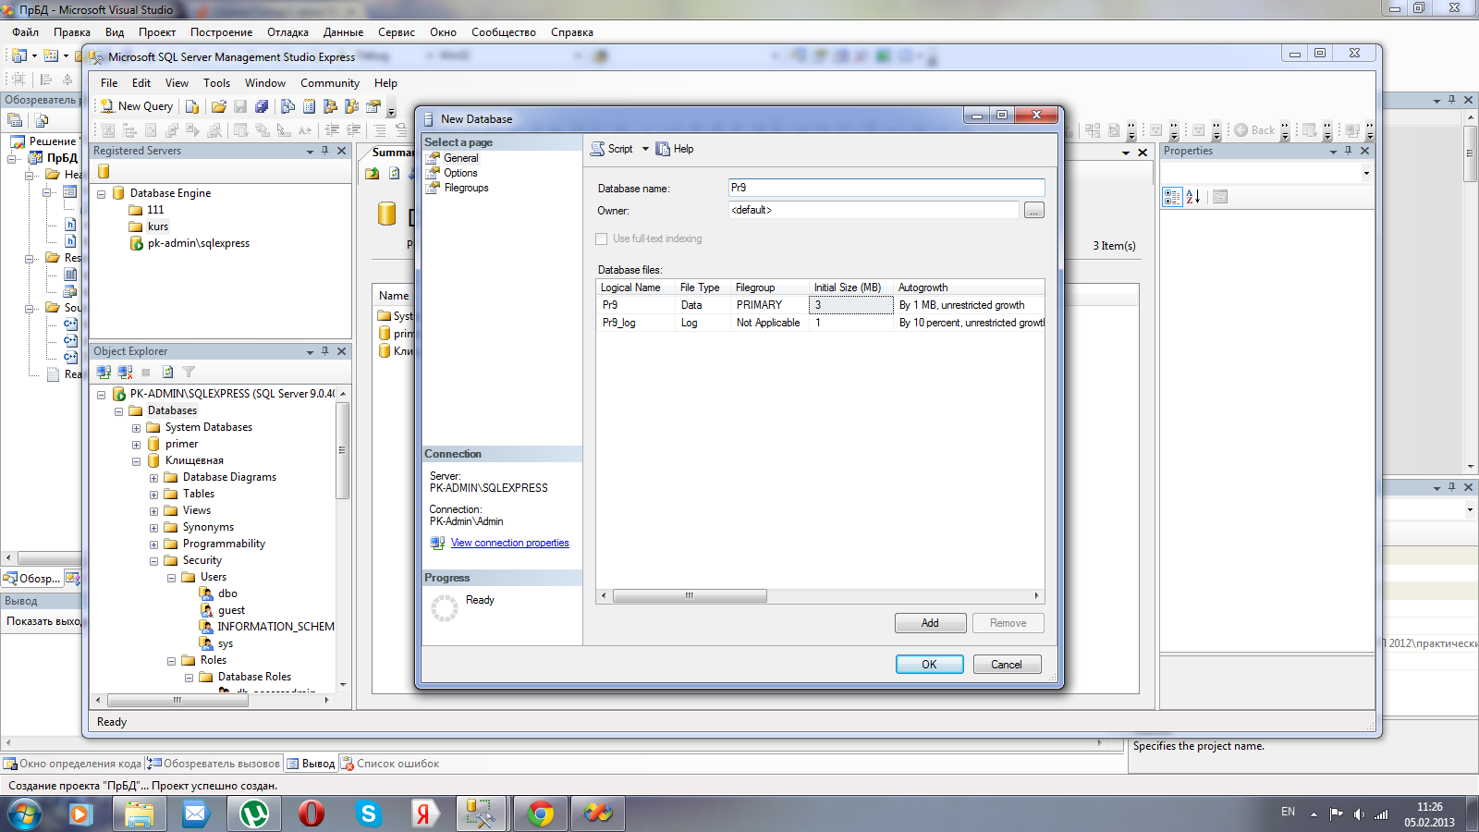
Task: Open the Отладка menu in Visual Studio
Action: (x=287, y=32)
